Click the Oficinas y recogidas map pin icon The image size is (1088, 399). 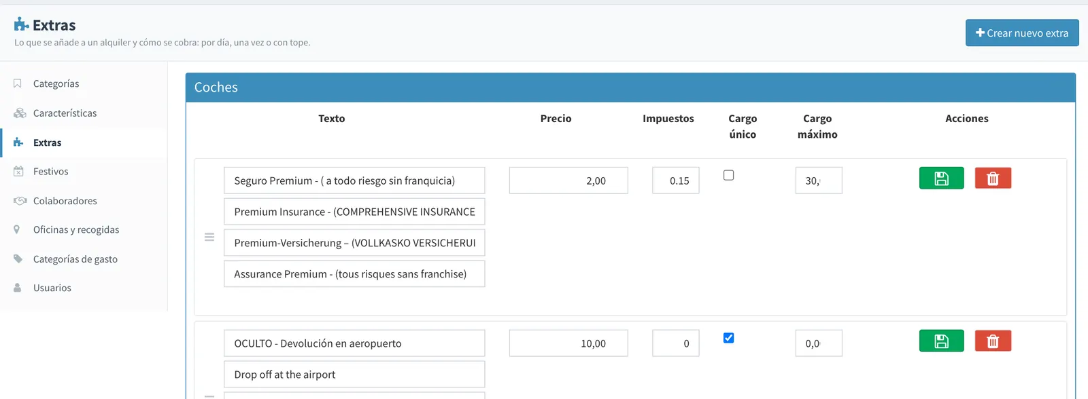click(x=16, y=229)
